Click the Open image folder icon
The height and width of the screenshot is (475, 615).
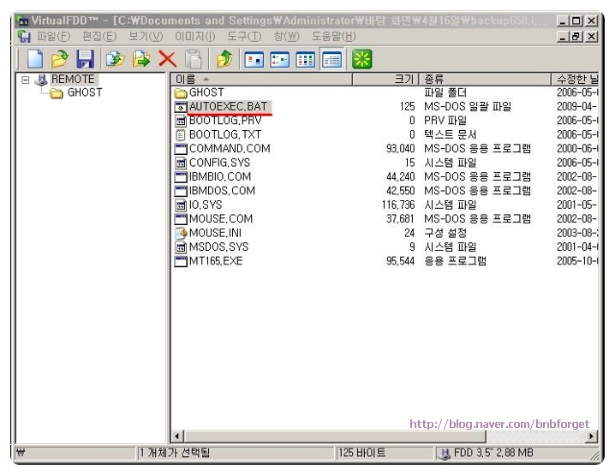[60, 59]
